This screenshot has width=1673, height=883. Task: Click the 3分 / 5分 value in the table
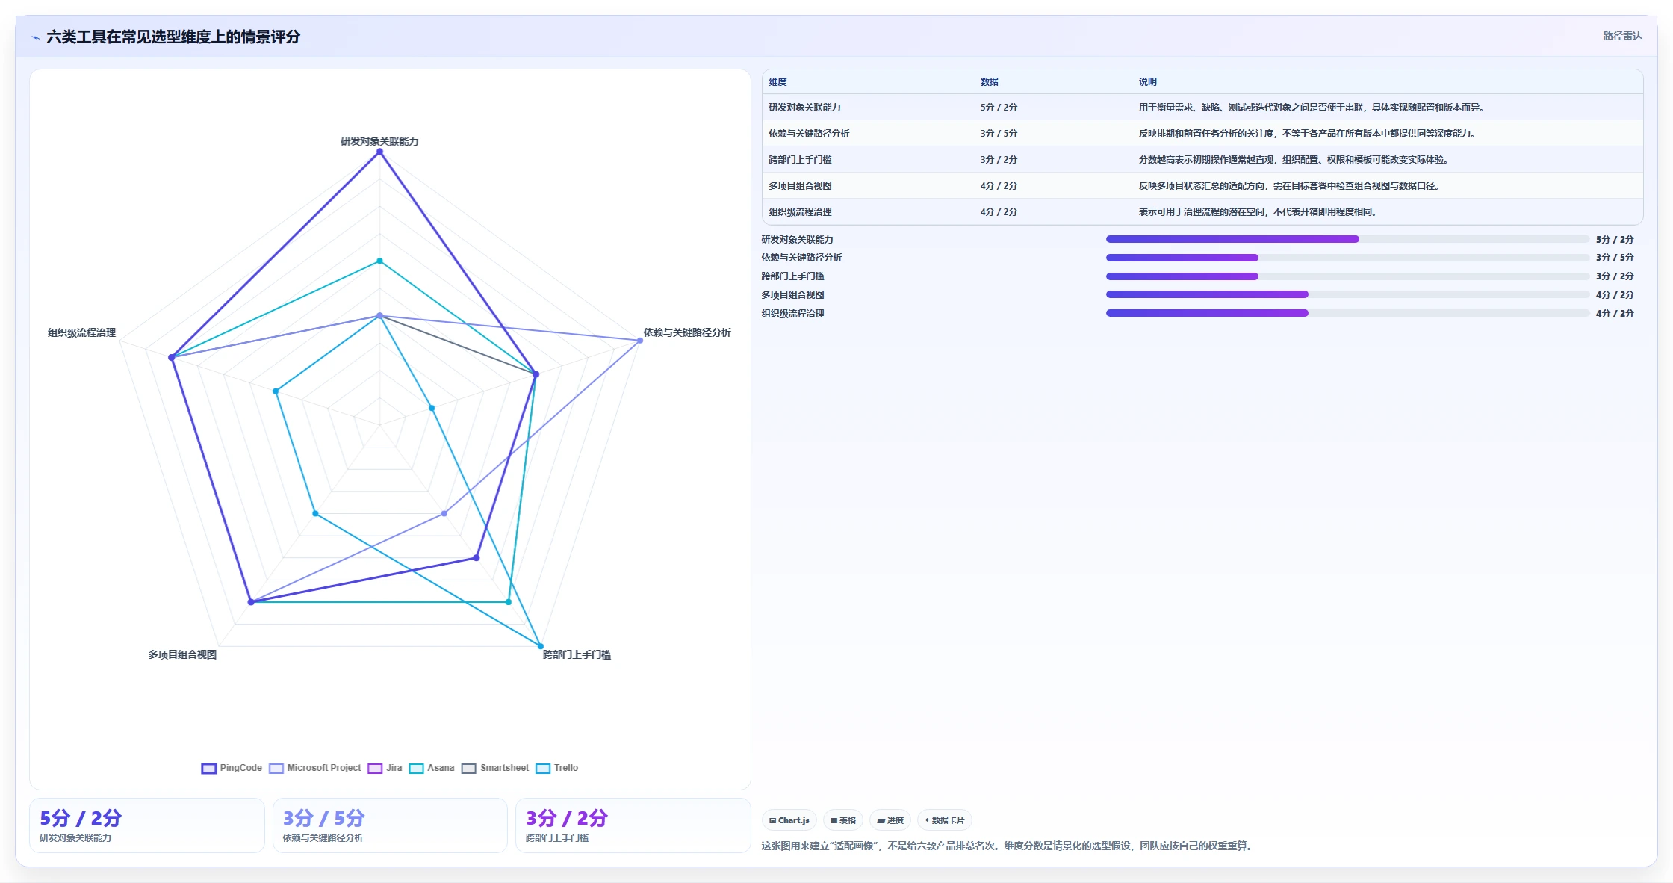[999, 134]
